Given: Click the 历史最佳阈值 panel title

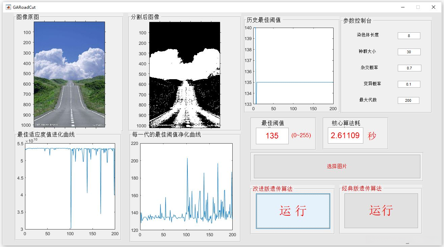Looking at the screenshot, I should coord(264,20).
